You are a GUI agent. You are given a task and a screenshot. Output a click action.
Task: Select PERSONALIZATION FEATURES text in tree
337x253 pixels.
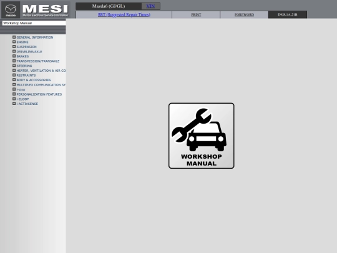coord(39,94)
